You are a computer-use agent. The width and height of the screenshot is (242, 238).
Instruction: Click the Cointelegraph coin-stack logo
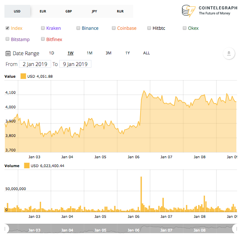click(188, 11)
